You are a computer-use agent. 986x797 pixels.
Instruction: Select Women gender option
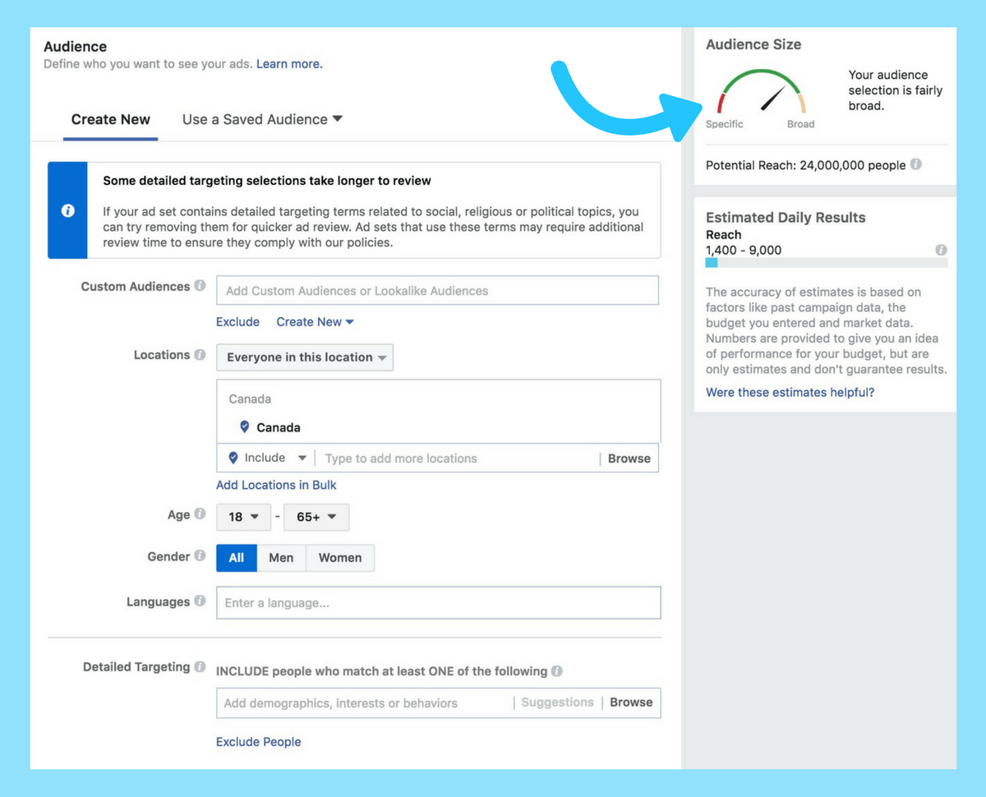(x=340, y=558)
